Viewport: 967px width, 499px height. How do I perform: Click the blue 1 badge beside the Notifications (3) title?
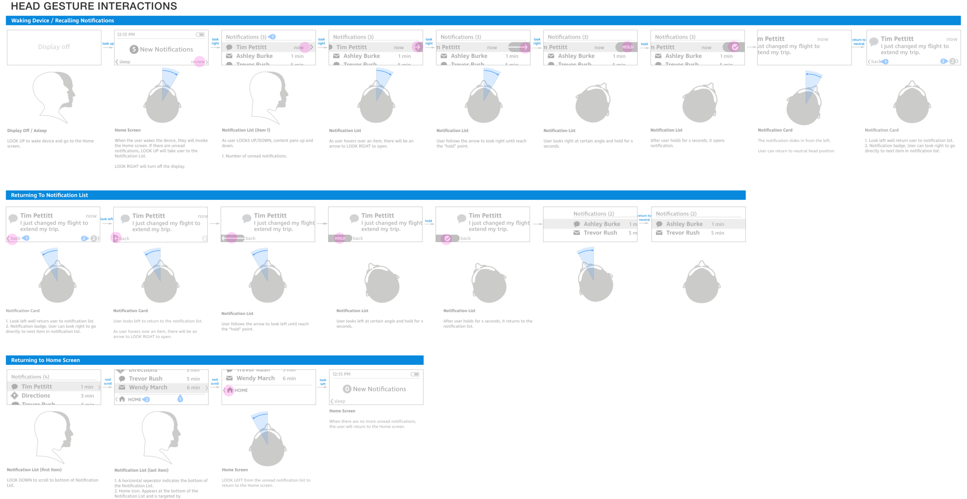[272, 37]
